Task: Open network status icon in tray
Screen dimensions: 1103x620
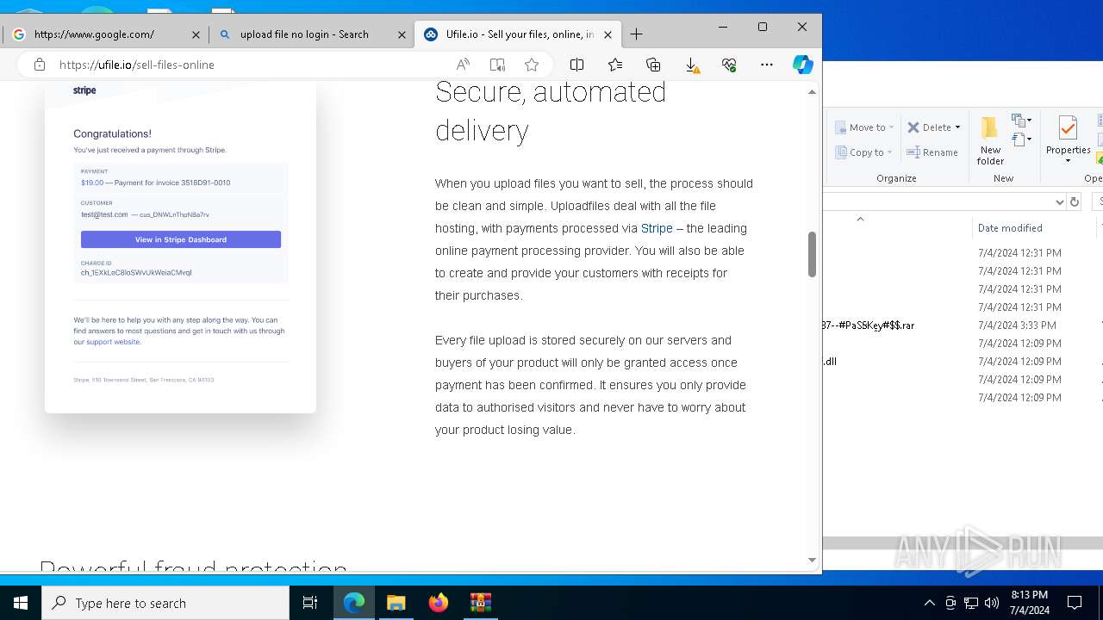Action: (x=970, y=603)
